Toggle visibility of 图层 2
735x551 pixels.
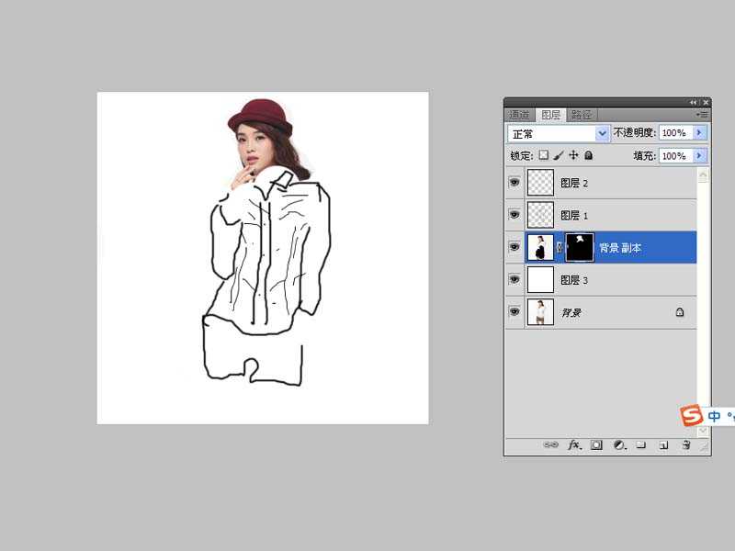click(x=514, y=182)
